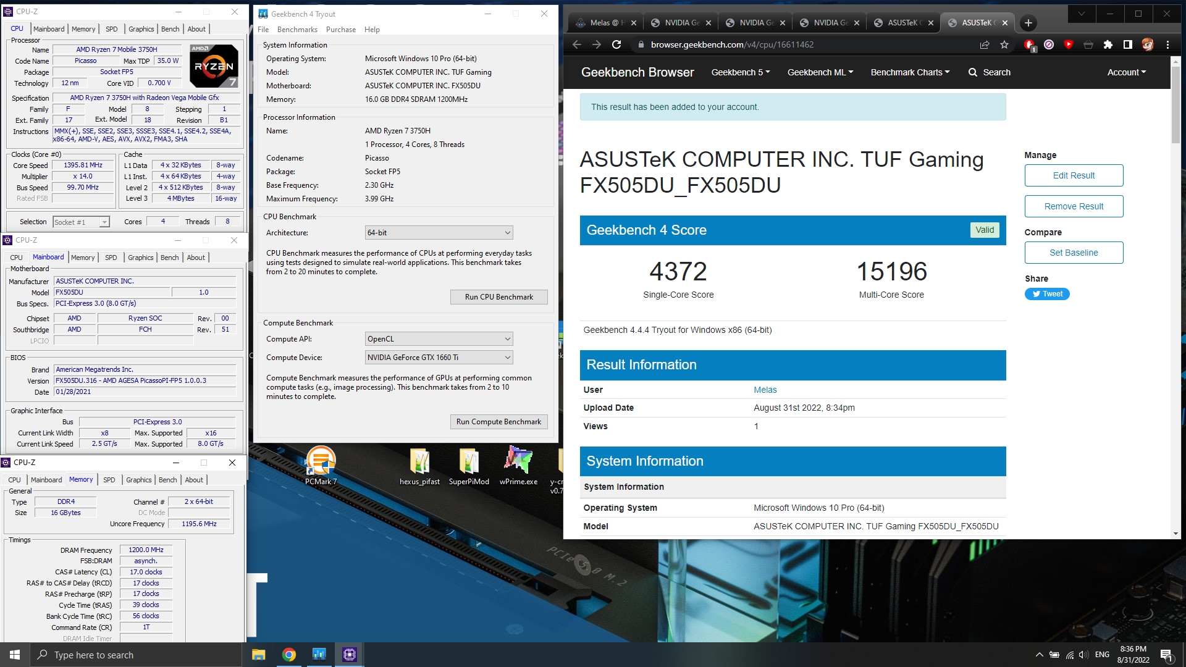Screen dimensions: 1186x667
Task: Open Melas user profile link
Action: [765, 390]
